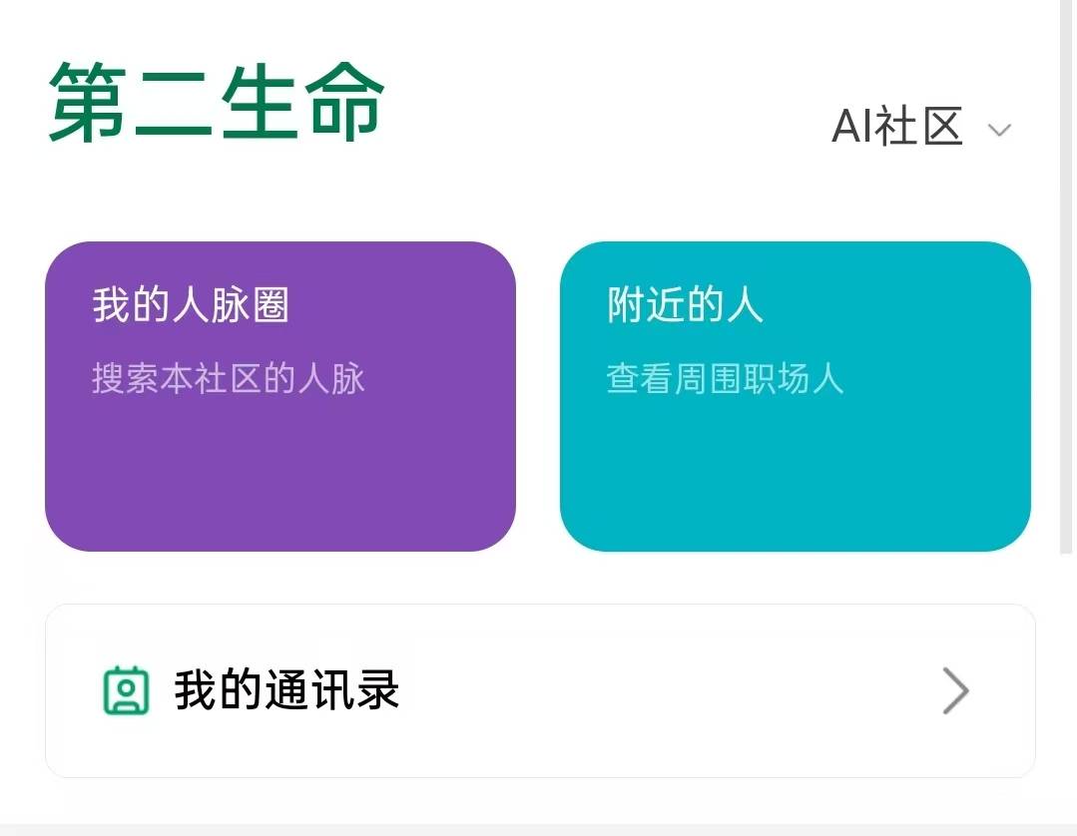1077x836 pixels.
Task: Open the teal 附近的人 card
Action: (795, 396)
